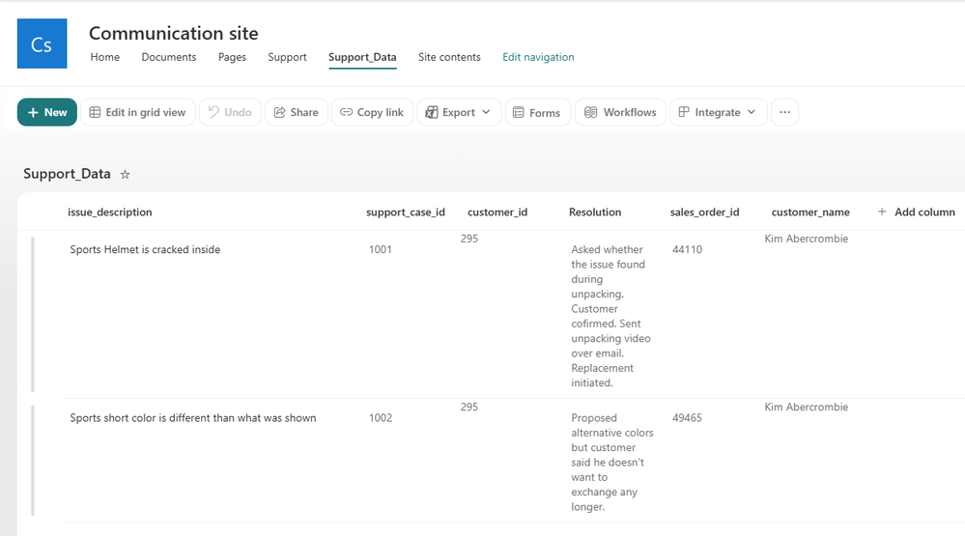Click the Resolution column header

[x=595, y=212]
